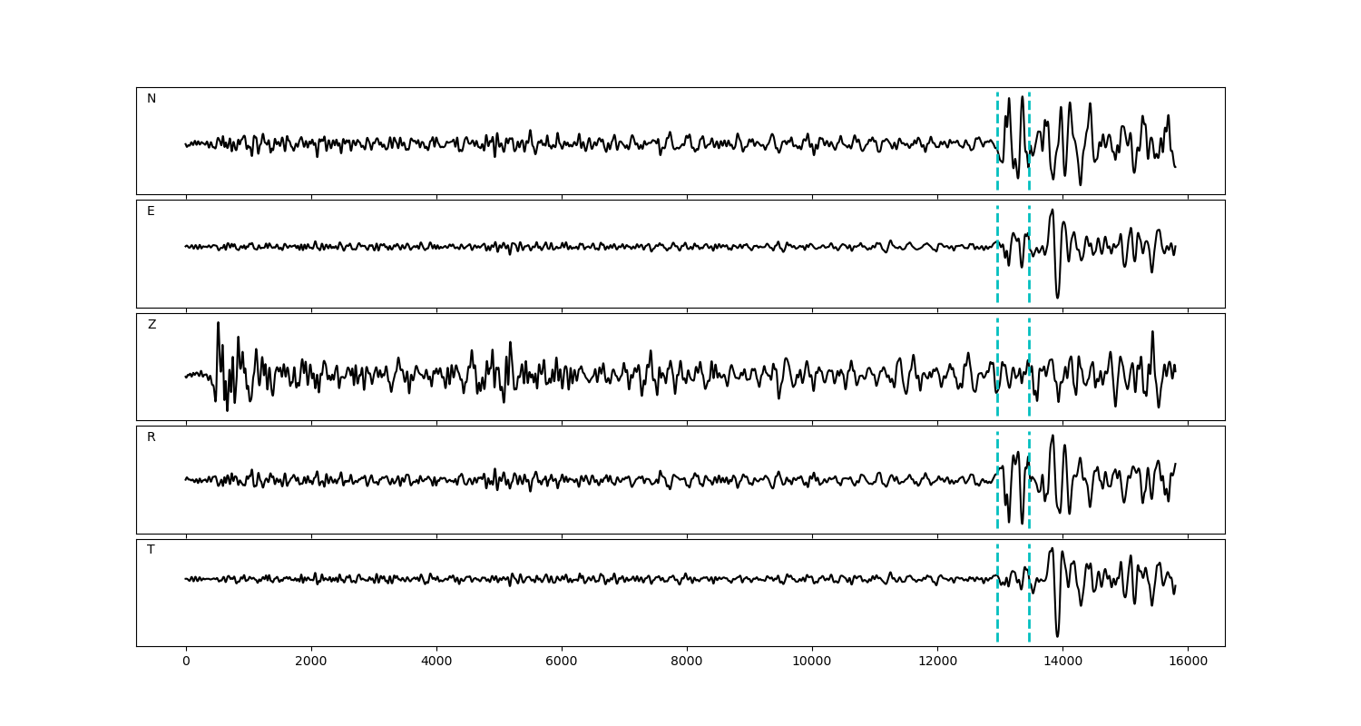
Task: Click the E component label
Action: pos(151,211)
